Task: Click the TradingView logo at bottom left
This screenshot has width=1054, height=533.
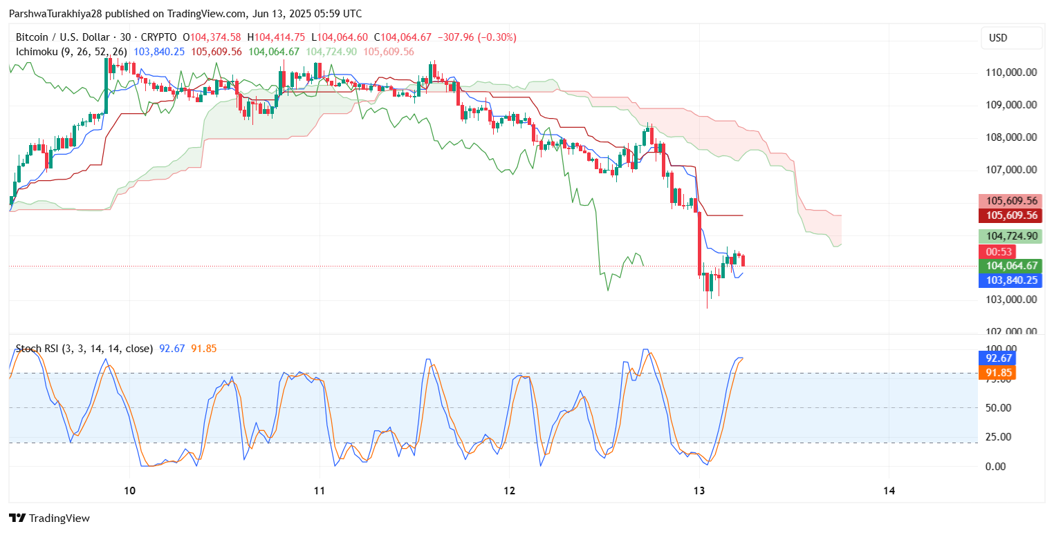Action: [49, 518]
